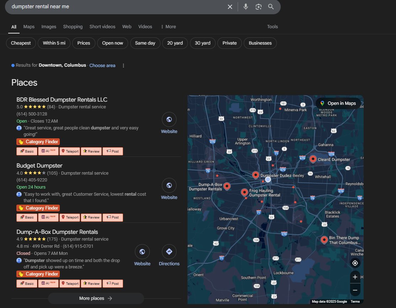Open Dump-A-Box Dumpster Rentals listing title
The image size is (396, 308).
coord(57,232)
